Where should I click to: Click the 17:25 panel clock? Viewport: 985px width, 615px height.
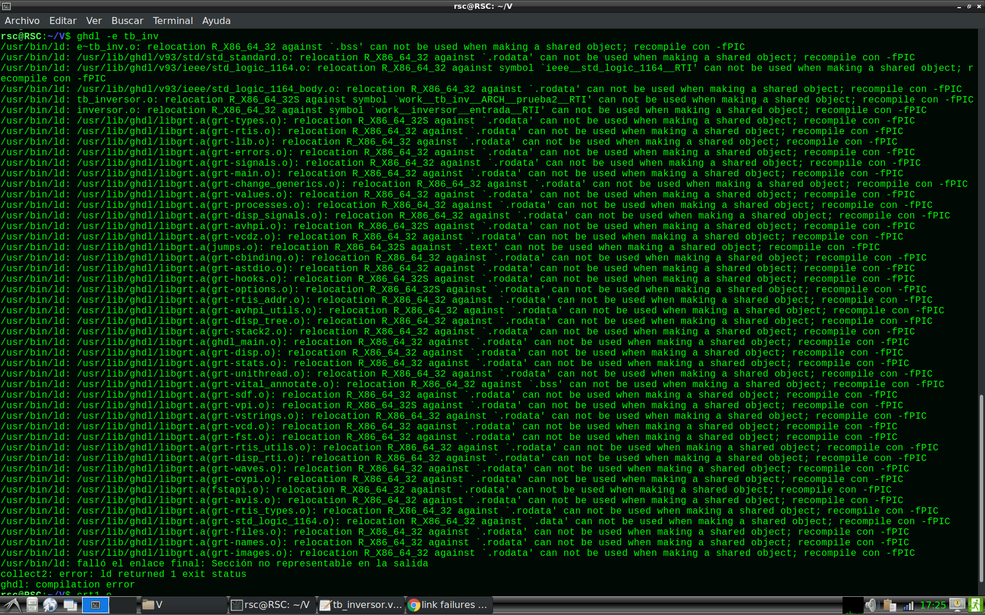click(x=933, y=605)
